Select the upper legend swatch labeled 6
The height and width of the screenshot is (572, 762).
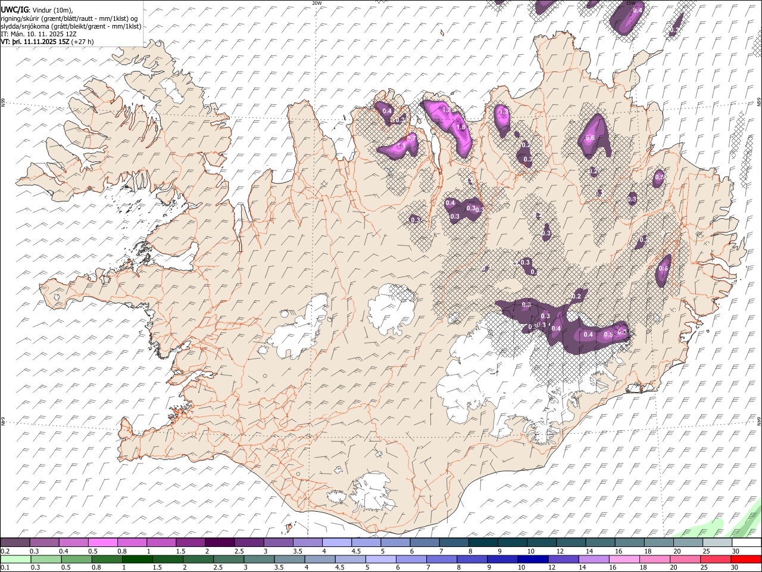click(x=424, y=543)
